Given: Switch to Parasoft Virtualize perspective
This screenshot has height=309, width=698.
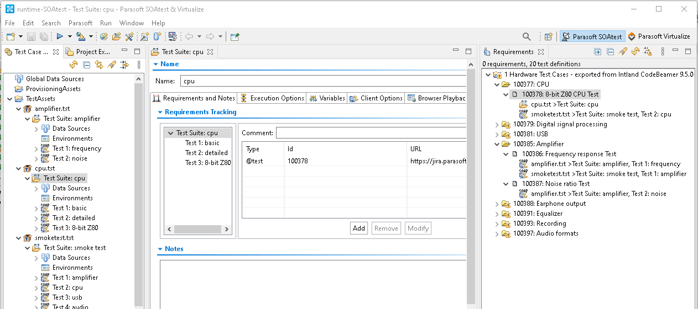Looking at the screenshot, I should coord(659,36).
